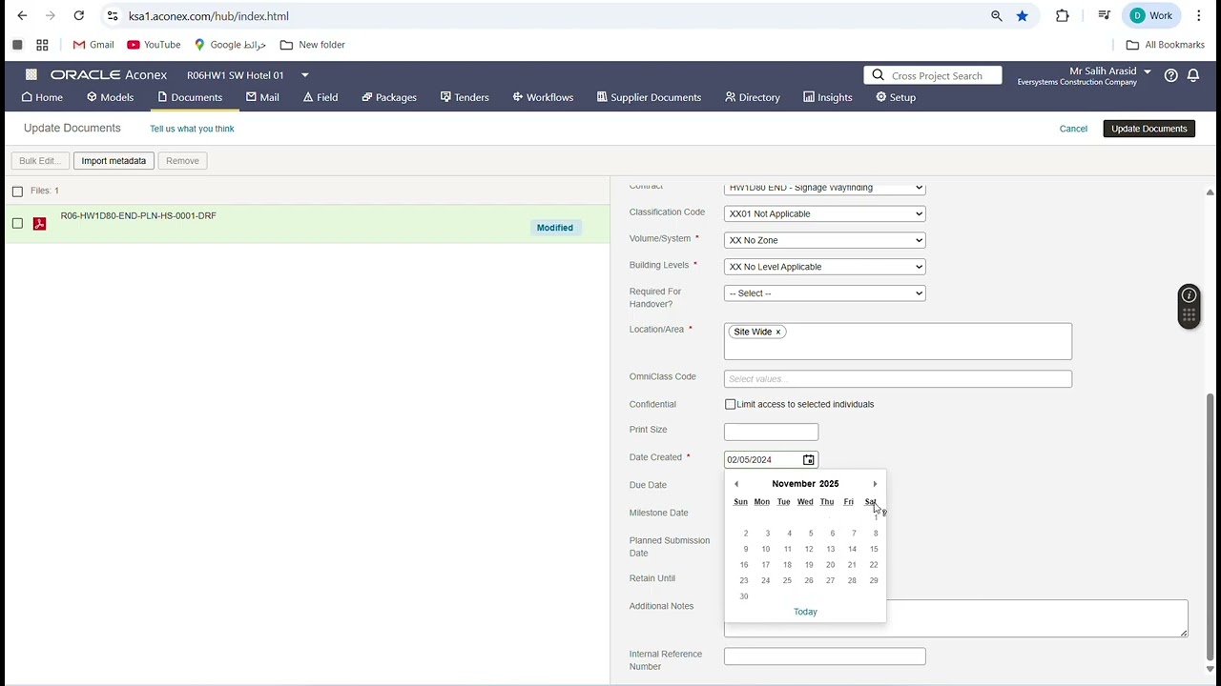The width and height of the screenshot is (1221, 686).
Task: Open the Directory menu
Action: pos(753,97)
